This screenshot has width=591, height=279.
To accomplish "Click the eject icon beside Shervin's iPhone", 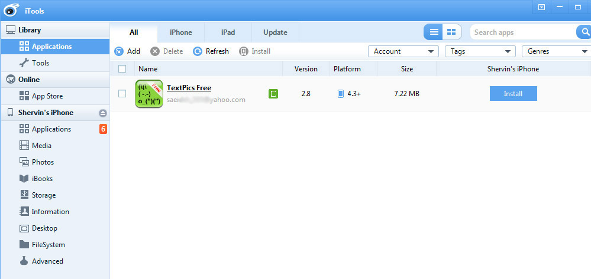I will pyautogui.click(x=103, y=113).
